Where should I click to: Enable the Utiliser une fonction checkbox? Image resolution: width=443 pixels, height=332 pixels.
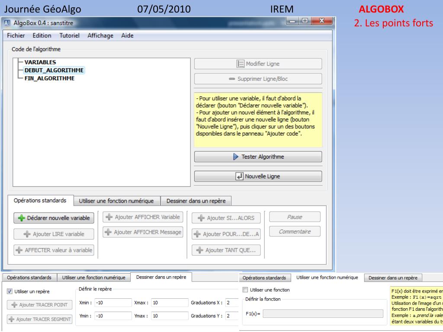(x=245, y=290)
